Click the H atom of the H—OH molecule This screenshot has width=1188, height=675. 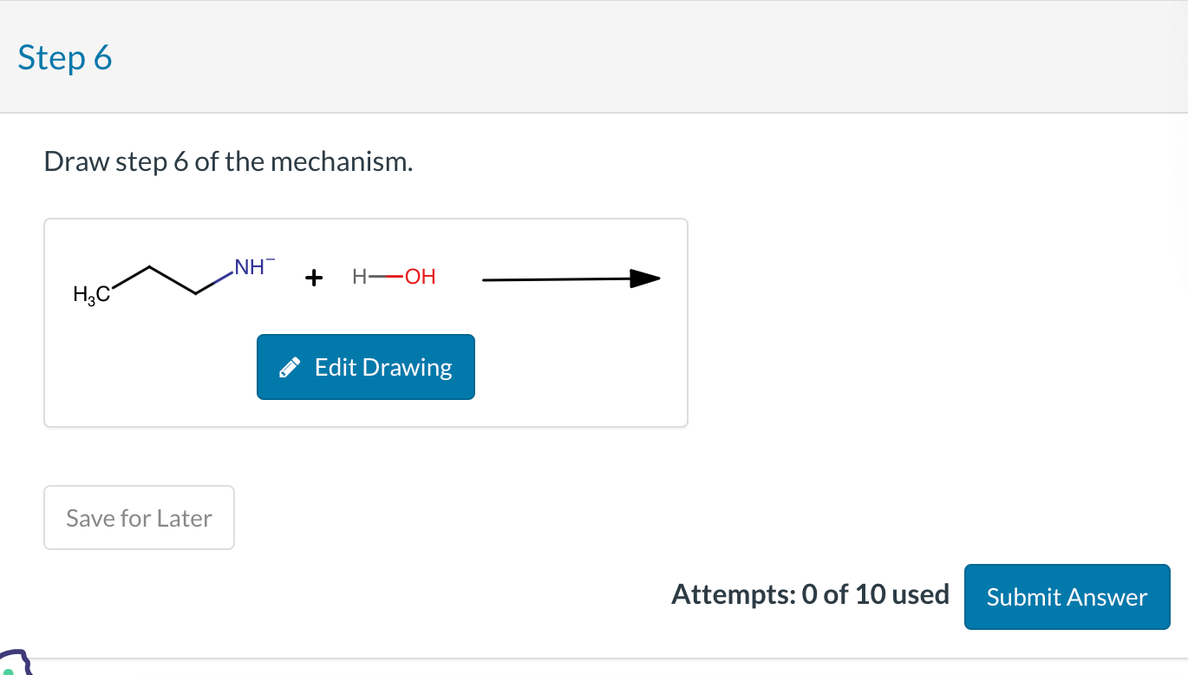(358, 276)
